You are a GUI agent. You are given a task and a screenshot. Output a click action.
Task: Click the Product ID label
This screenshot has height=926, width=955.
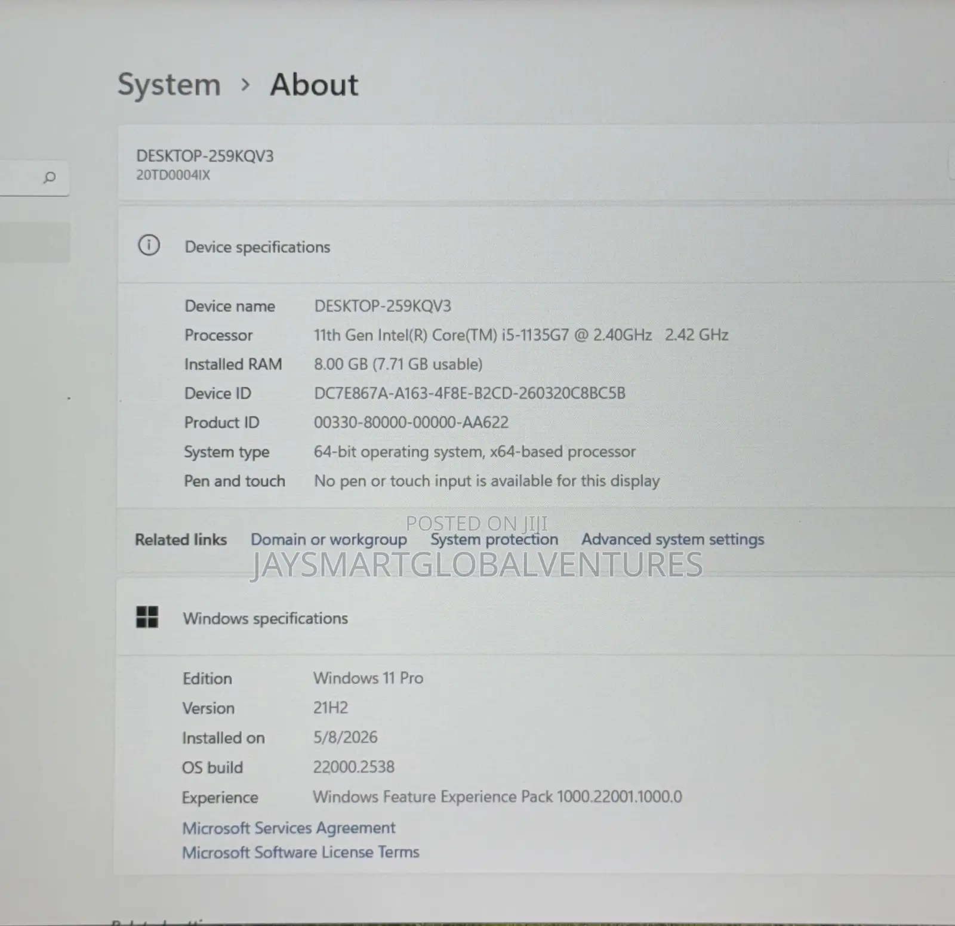(221, 422)
